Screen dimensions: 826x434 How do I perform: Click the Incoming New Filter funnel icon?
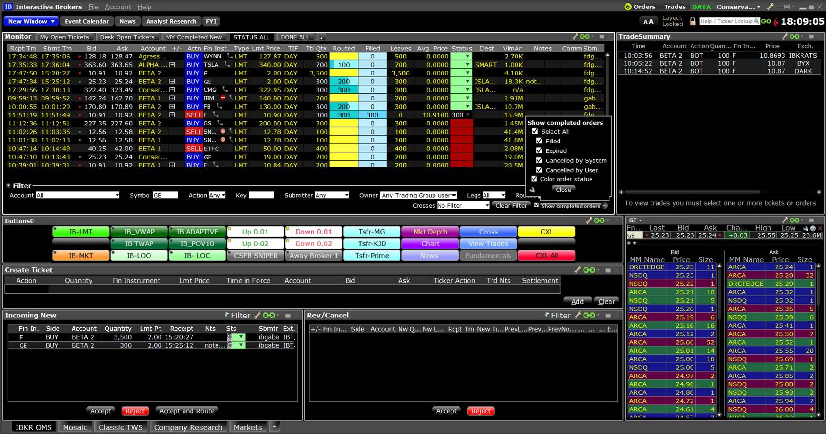[226, 315]
